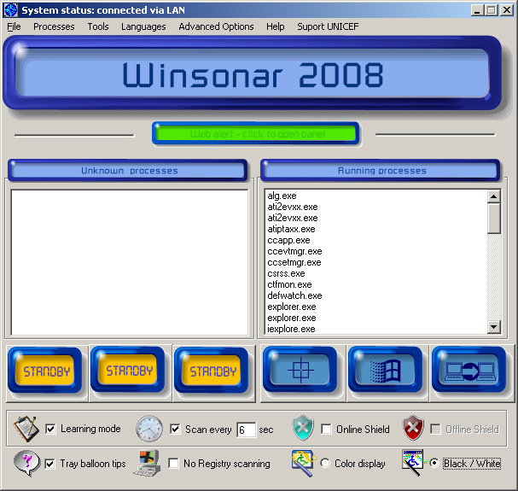The height and width of the screenshot is (491, 518).
Task: Click the running processes scroll down arrow
Action: click(x=493, y=327)
